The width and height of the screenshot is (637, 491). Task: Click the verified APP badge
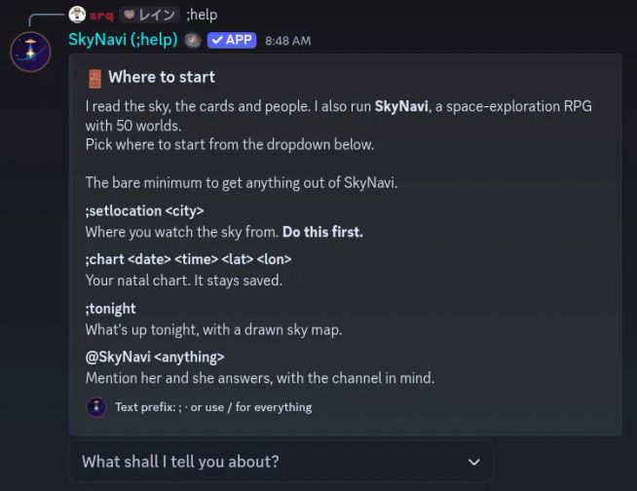click(x=232, y=40)
